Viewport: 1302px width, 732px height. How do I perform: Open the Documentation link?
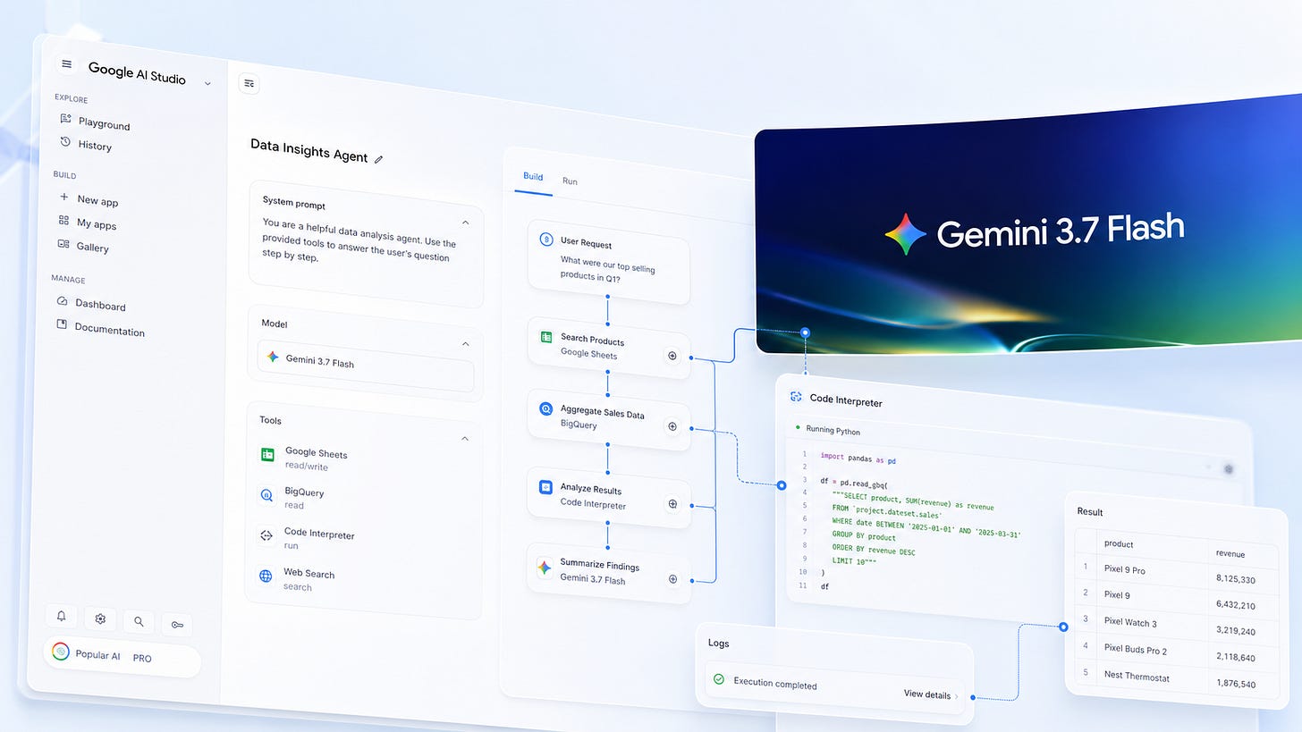pos(100,328)
